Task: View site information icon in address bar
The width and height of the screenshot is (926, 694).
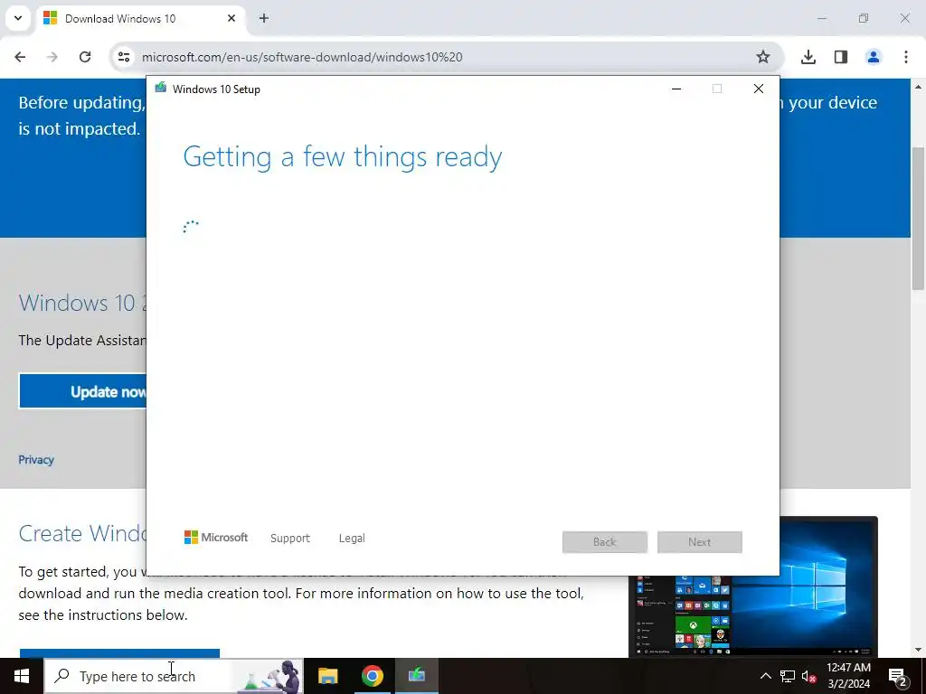Action: tap(123, 57)
